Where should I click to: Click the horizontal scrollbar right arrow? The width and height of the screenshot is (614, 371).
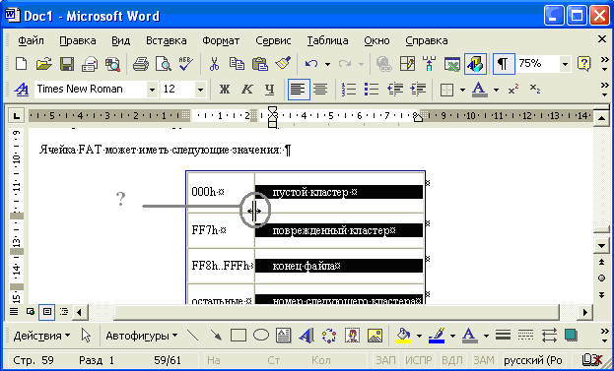[x=585, y=312]
